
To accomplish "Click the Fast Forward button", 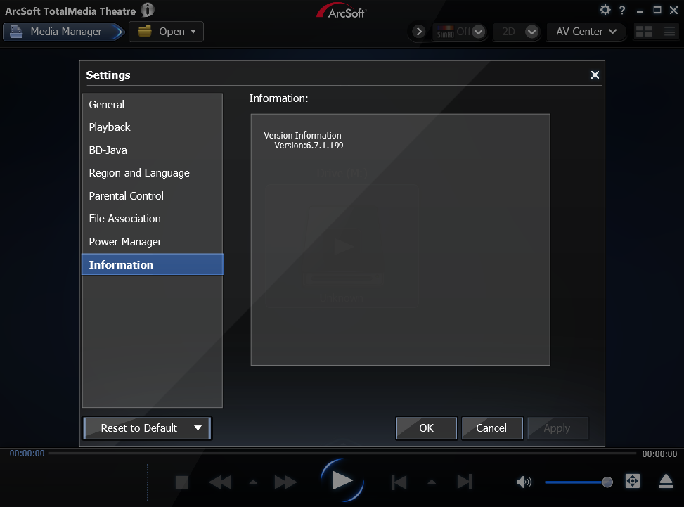I will [x=285, y=482].
